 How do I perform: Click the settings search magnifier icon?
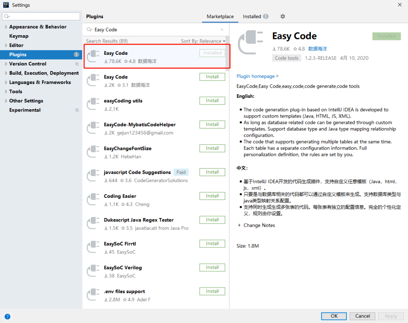[7, 16]
